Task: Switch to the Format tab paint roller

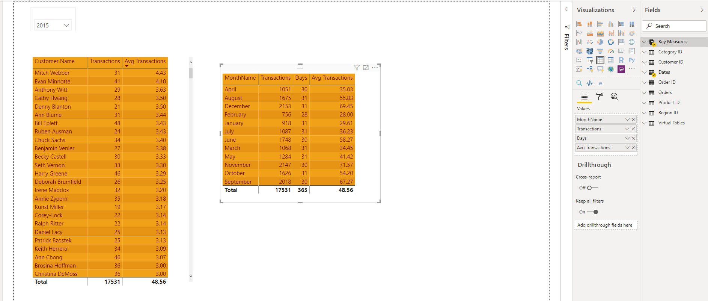Action: tap(600, 97)
